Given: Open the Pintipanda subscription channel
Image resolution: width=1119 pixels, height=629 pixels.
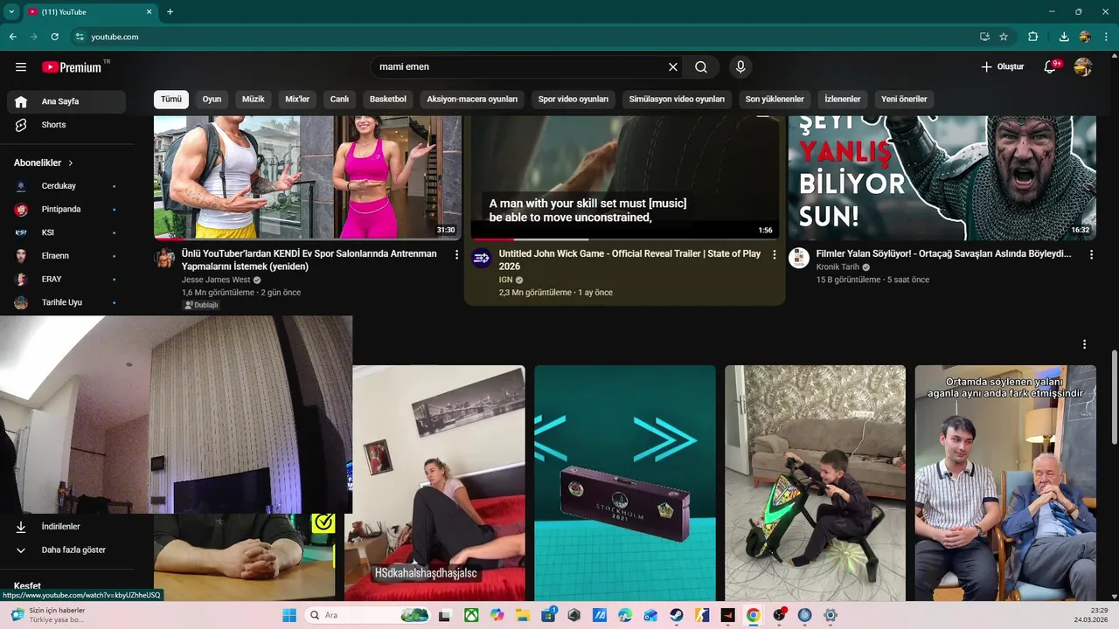Looking at the screenshot, I should [x=66, y=210].
